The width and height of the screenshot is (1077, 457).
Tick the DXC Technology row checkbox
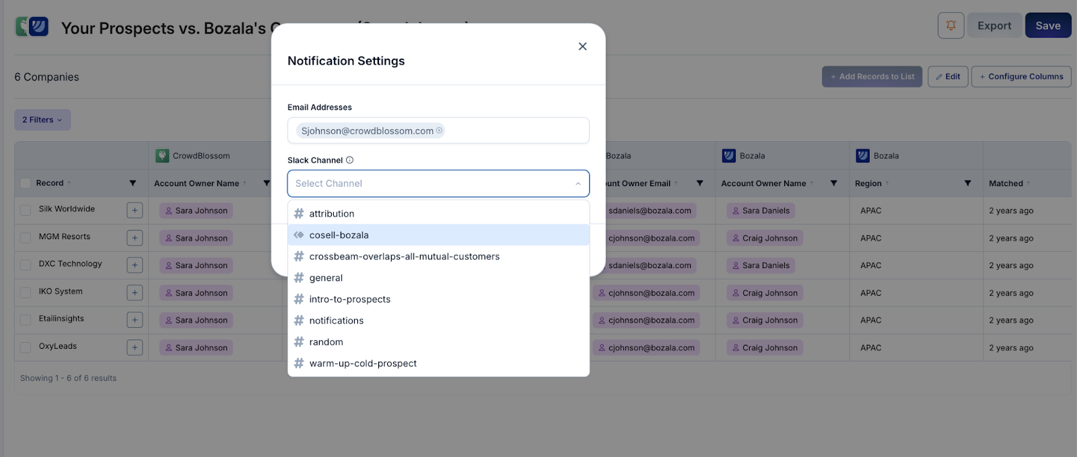[x=26, y=265]
